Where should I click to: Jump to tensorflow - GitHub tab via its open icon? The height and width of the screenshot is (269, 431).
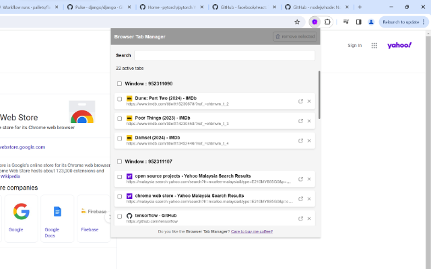pyautogui.click(x=301, y=219)
